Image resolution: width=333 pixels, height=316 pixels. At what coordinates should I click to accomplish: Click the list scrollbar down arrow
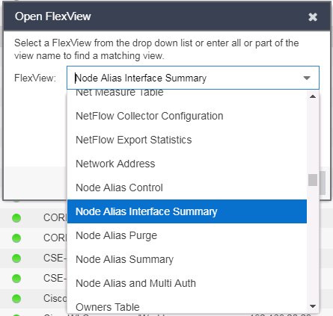tap(313, 306)
